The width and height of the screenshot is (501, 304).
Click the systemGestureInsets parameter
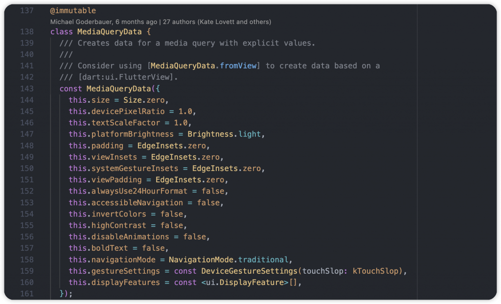pyautogui.click(x=136, y=168)
